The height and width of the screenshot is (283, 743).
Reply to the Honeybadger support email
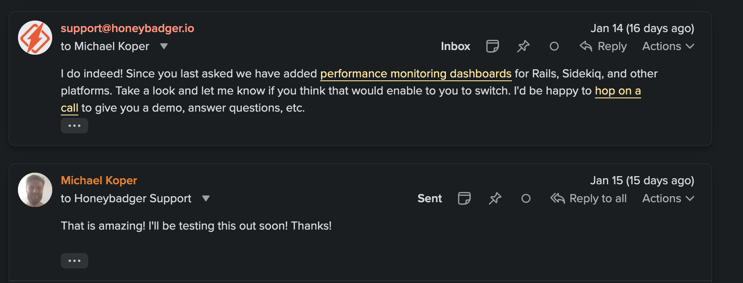coord(603,46)
